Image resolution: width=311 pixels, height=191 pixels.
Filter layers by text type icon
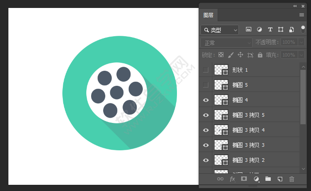click(x=270, y=30)
